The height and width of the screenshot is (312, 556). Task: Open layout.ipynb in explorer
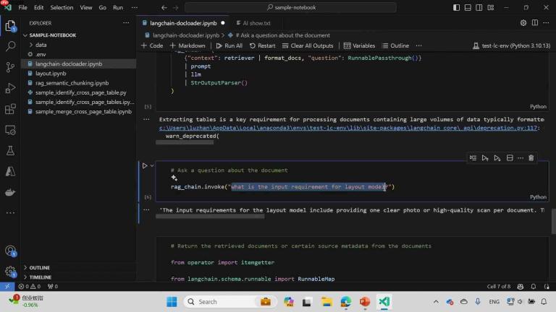click(51, 74)
